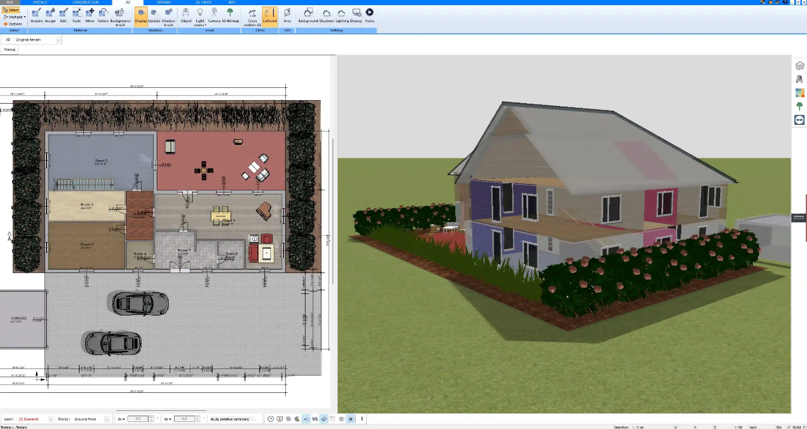This screenshot has width=807, height=429.
Task: Click the Multiple selection button
Action: (x=14, y=17)
